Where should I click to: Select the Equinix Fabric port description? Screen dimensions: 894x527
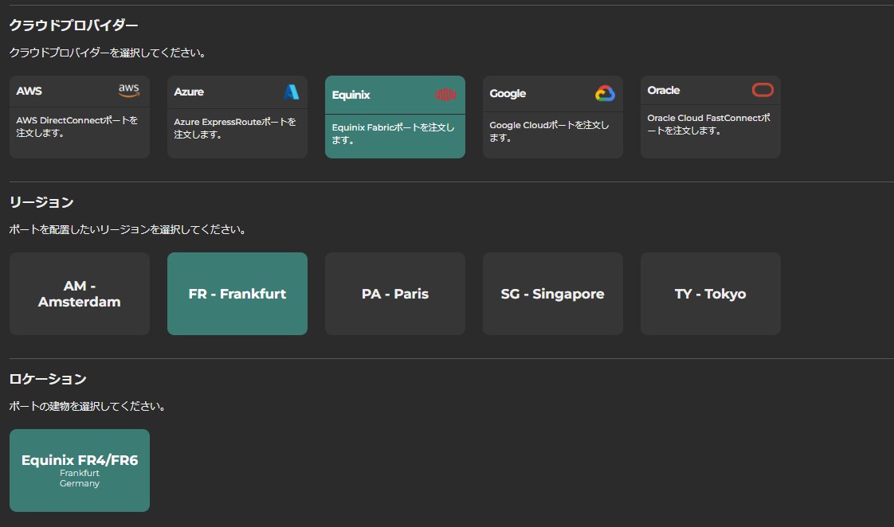click(394, 134)
